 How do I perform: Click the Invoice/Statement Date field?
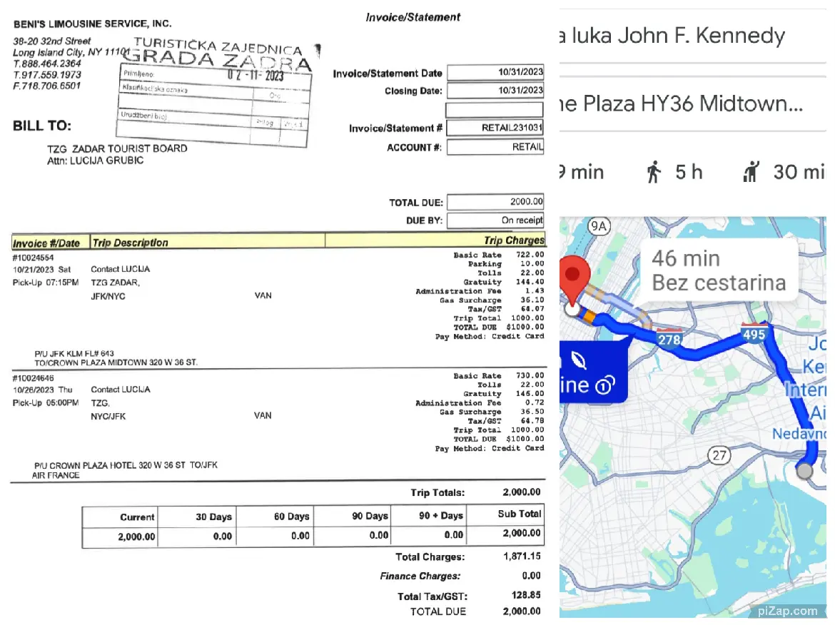(495, 73)
